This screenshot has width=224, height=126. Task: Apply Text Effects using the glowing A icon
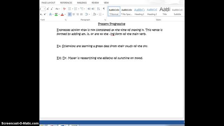50,14
